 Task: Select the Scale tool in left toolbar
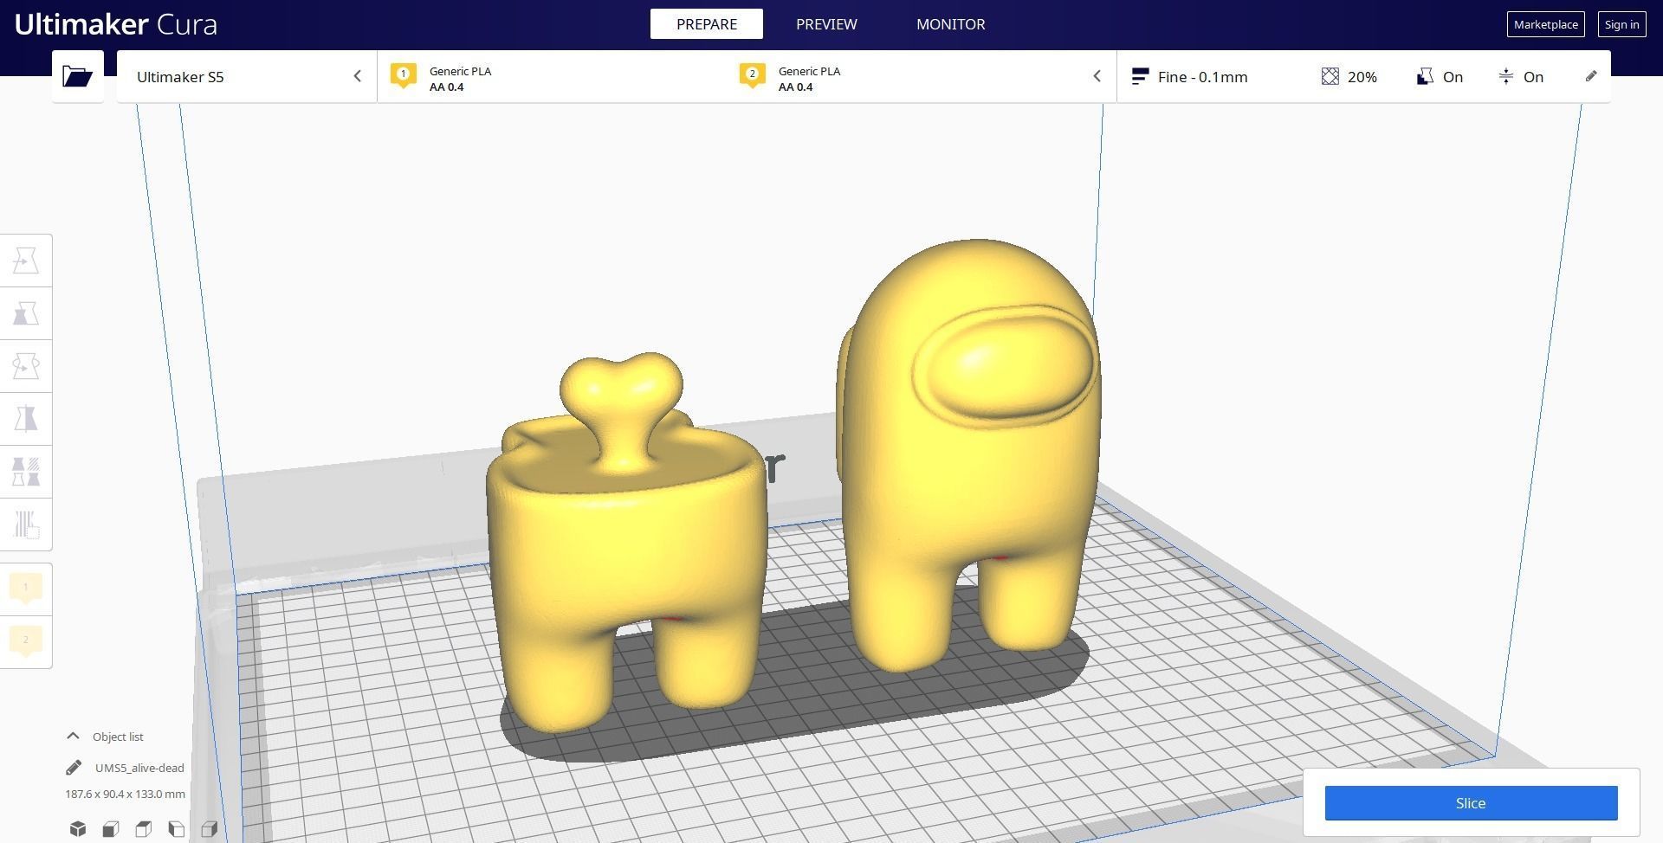[x=26, y=313]
